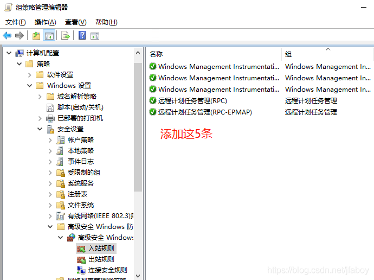Viewport: 374px width, 280px height.
Task: Click the 策略 folder icon
Action: pos(29,63)
